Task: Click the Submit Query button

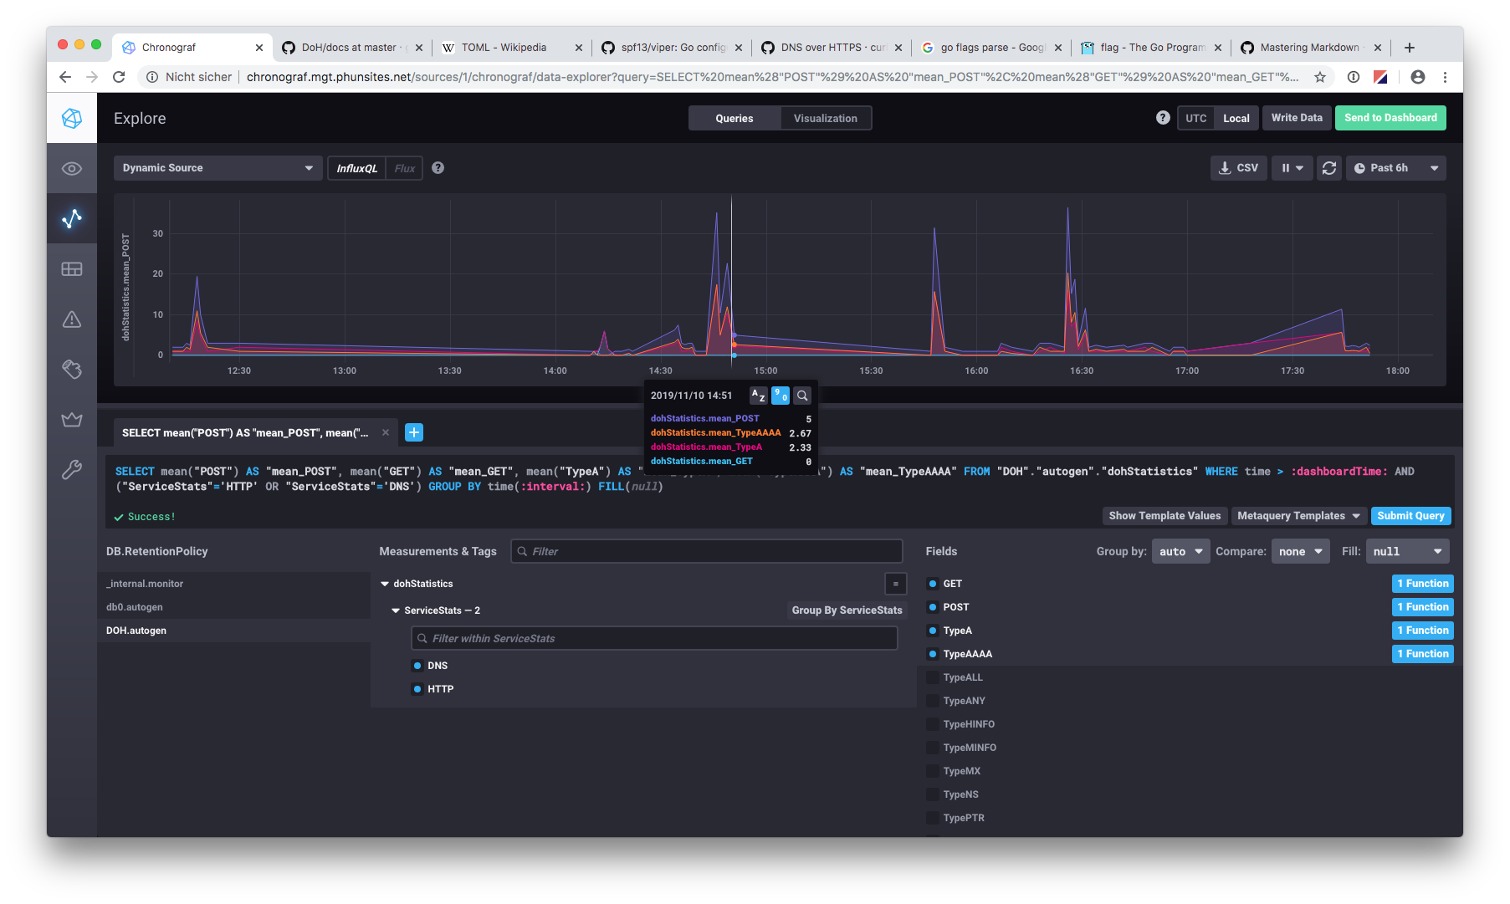Action: coord(1410,516)
